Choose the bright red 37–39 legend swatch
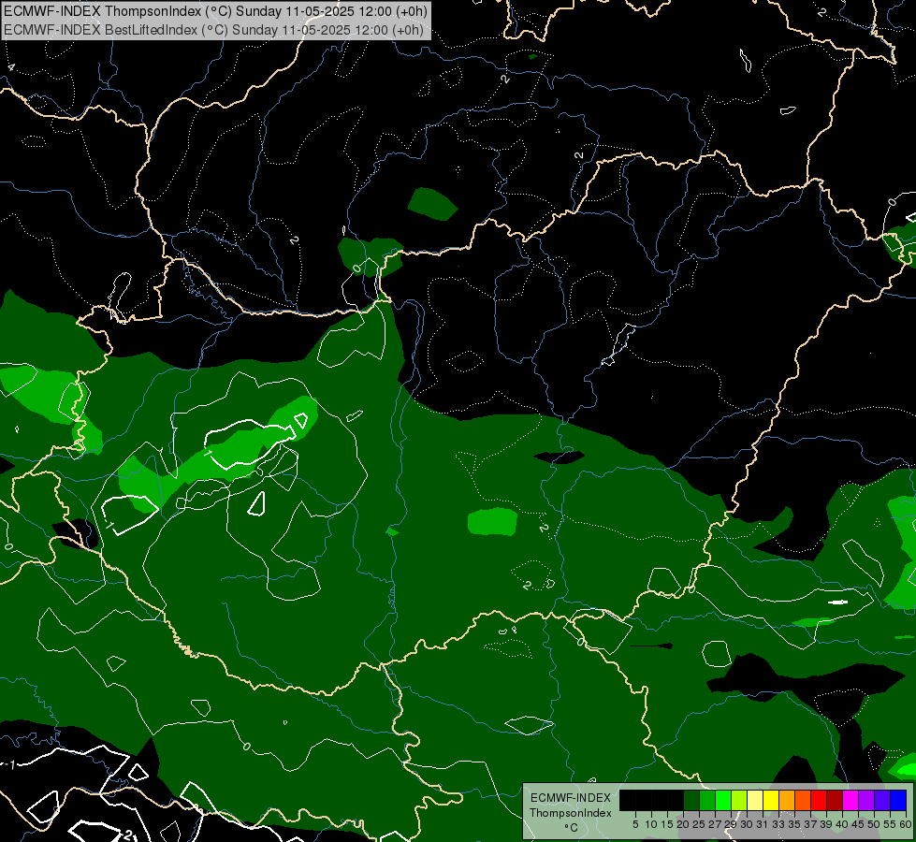916x842 pixels. (x=819, y=800)
